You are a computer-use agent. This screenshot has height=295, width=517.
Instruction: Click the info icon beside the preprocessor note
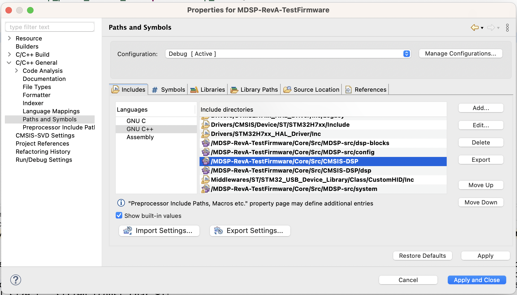click(121, 203)
